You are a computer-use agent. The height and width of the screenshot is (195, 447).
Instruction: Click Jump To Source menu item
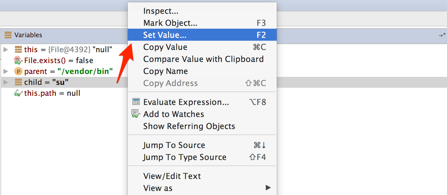point(174,145)
